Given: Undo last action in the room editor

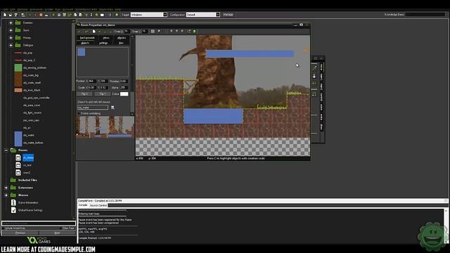Looking at the screenshot, I should (x=86, y=31).
